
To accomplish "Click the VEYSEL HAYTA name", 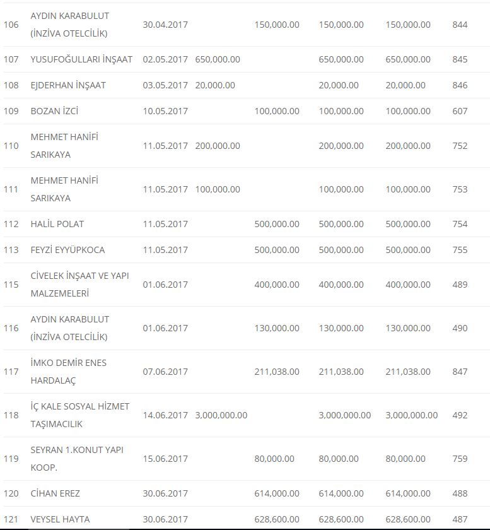I will pyautogui.click(x=60, y=519).
